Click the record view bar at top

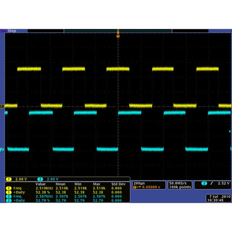pos(118,31)
